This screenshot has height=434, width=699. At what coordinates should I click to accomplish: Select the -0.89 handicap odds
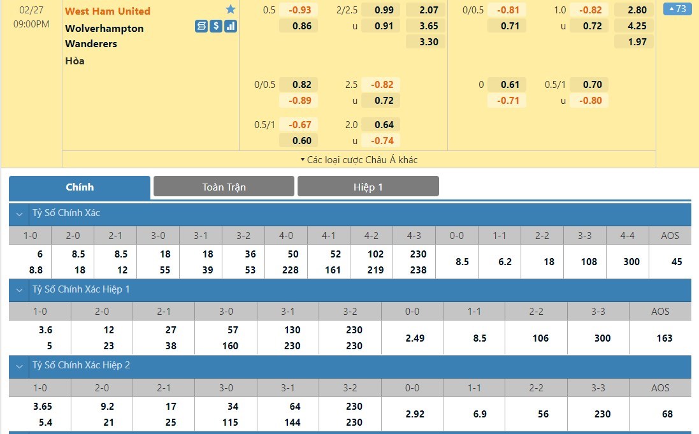coord(299,101)
